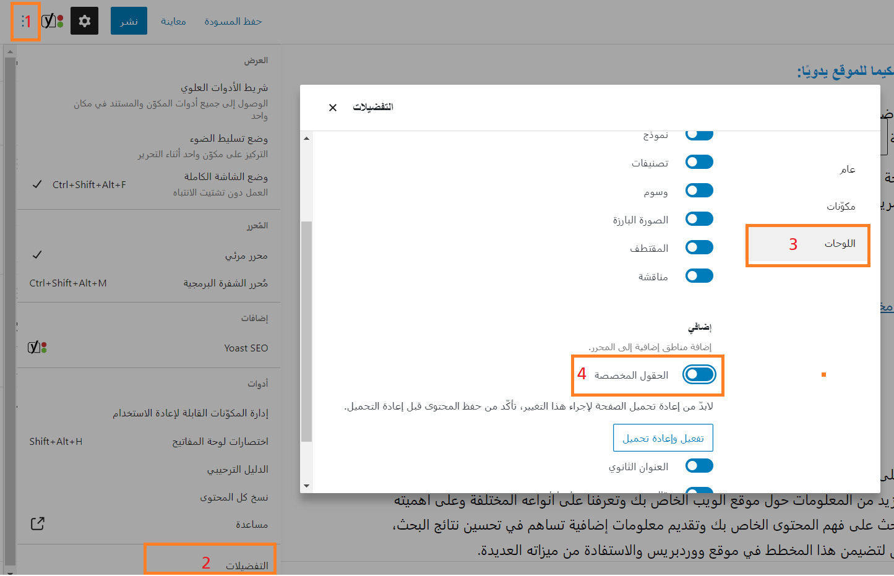
Task: Click the preferences dialog scrollbar up arrow
Action: (x=306, y=138)
